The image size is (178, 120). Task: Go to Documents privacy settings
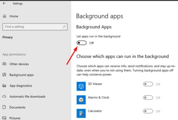(17, 107)
